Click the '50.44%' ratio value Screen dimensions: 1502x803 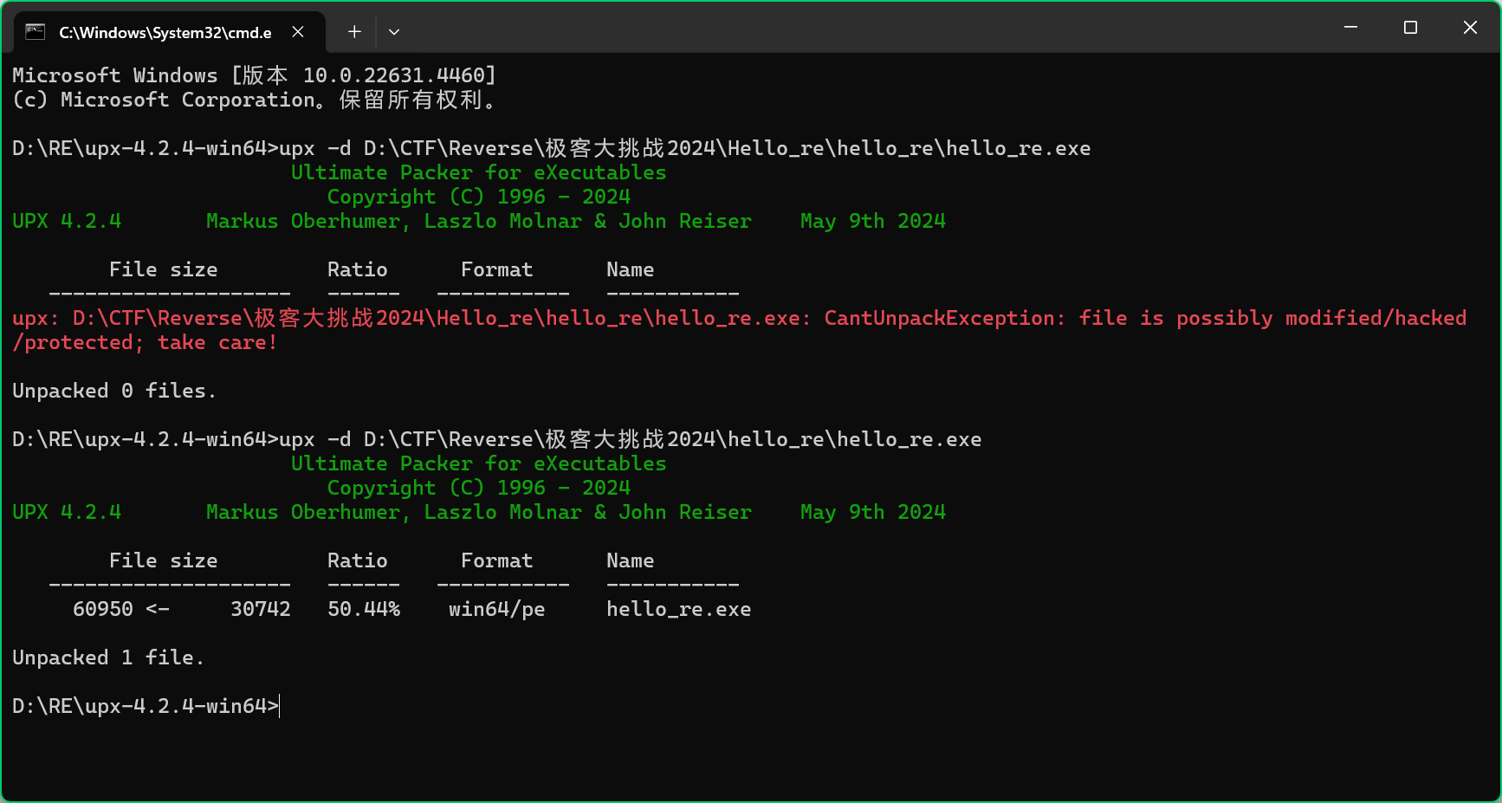click(x=364, y=609)
